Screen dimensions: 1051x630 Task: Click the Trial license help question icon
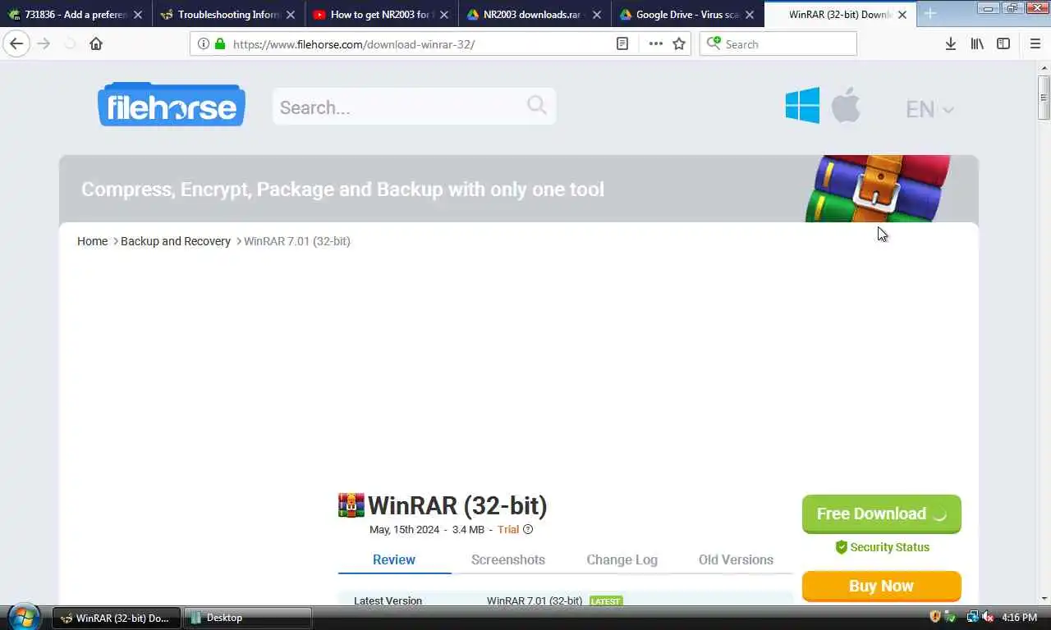pyautogui.click(x=528, y=529)
